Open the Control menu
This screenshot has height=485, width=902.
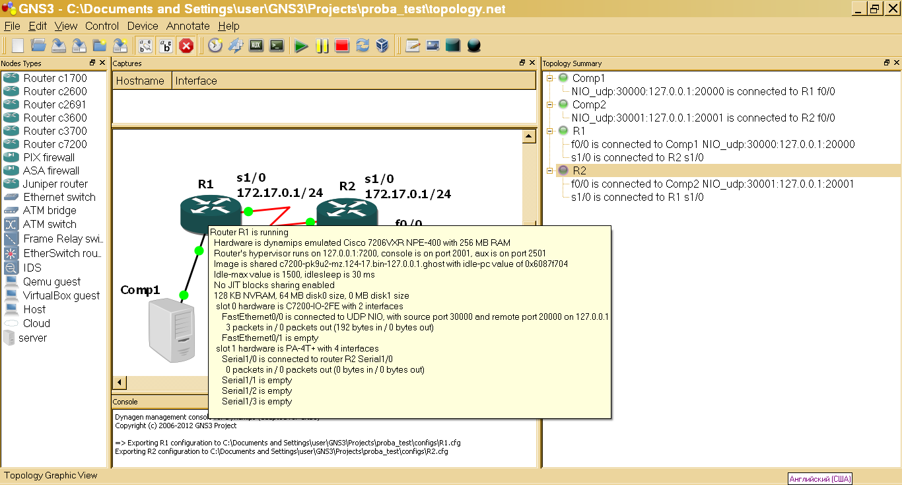[102, 26]
